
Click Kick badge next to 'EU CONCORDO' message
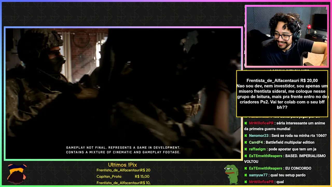(x=246, y=168)
